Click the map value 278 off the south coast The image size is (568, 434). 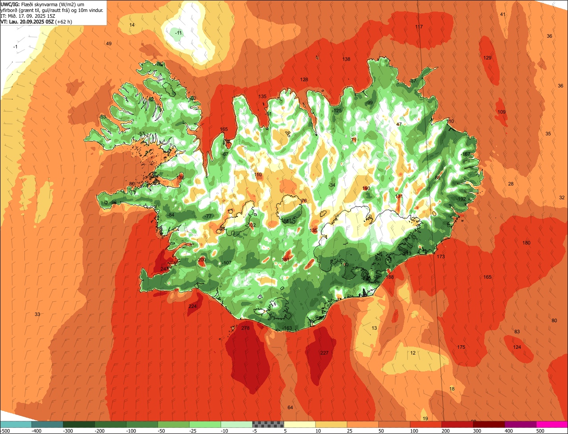point(245,328)
